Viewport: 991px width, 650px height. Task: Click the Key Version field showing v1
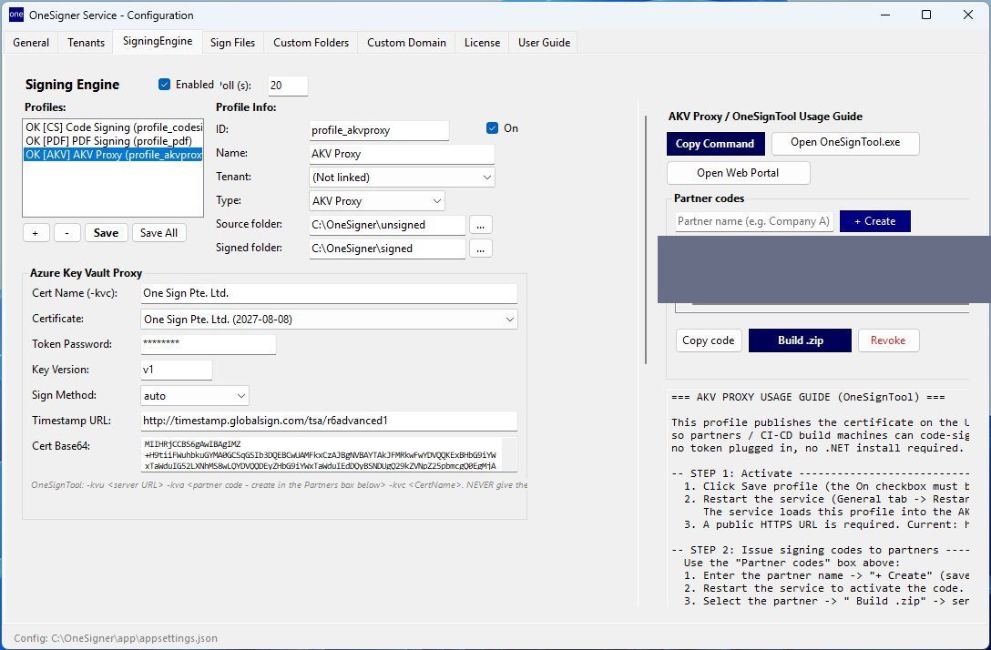[x=177, y=370]
